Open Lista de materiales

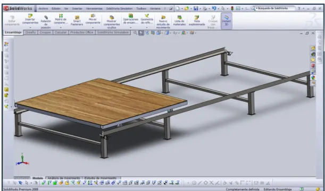click(179, 20)
